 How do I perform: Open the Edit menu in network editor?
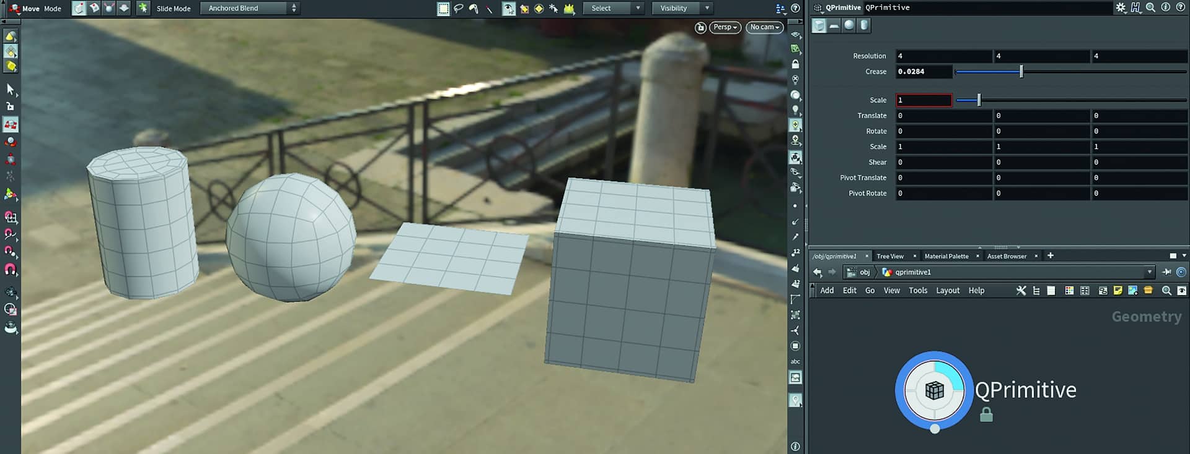pos(849,290)
